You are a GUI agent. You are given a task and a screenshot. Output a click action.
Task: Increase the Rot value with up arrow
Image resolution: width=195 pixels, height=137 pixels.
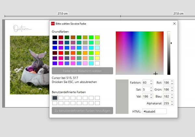(x=172, y=81)
